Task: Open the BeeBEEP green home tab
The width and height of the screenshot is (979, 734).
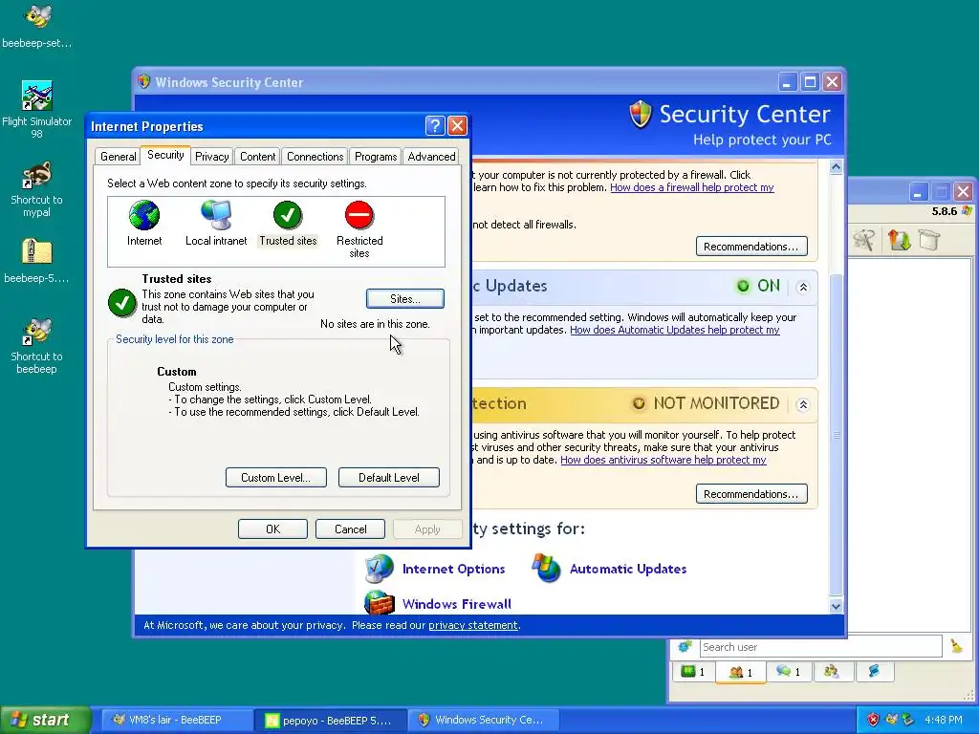Action: click(692, 672)
